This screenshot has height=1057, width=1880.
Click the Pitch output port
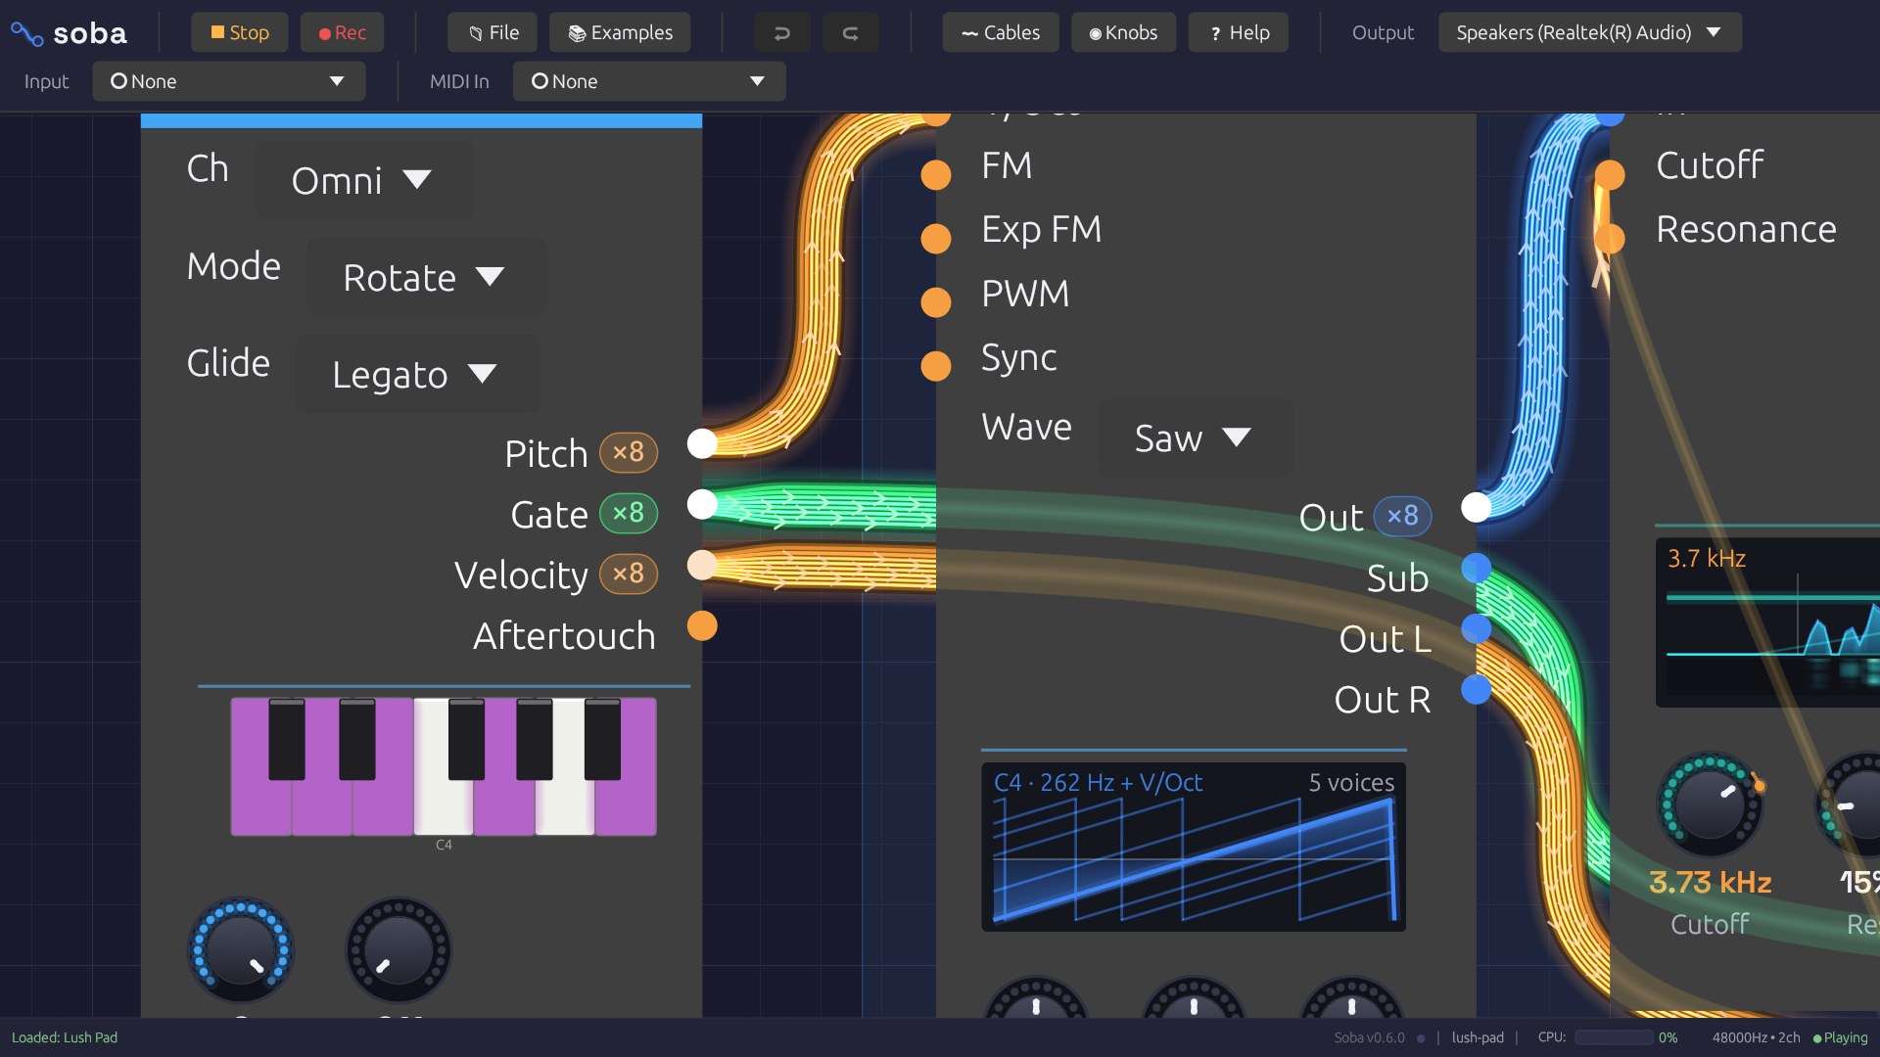(x=702, y=443)
